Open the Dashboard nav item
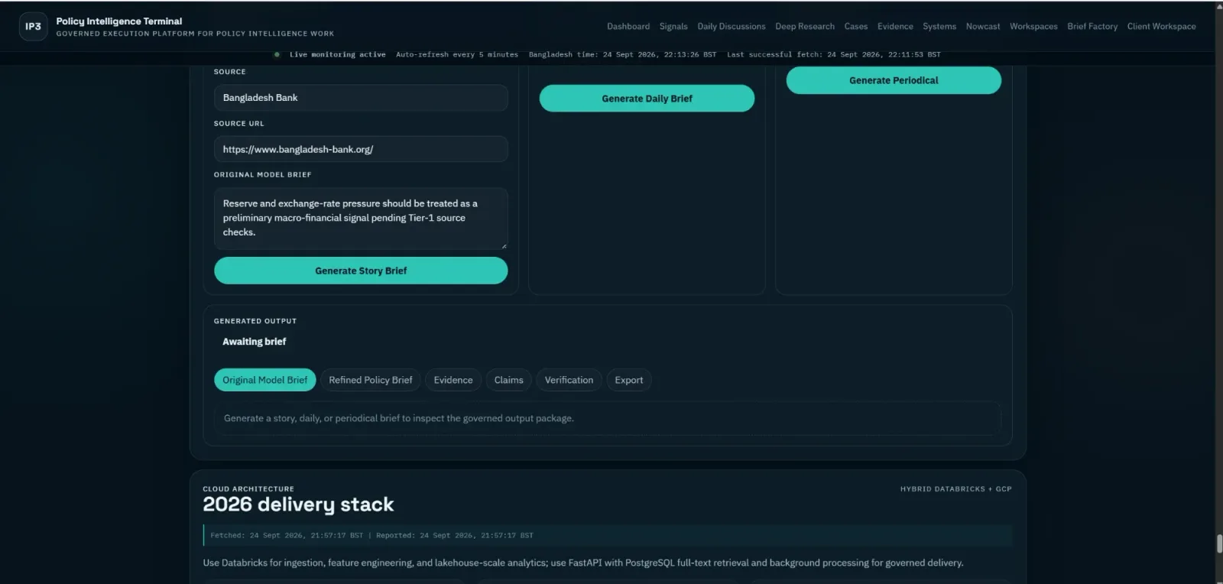 pos(628,27)
